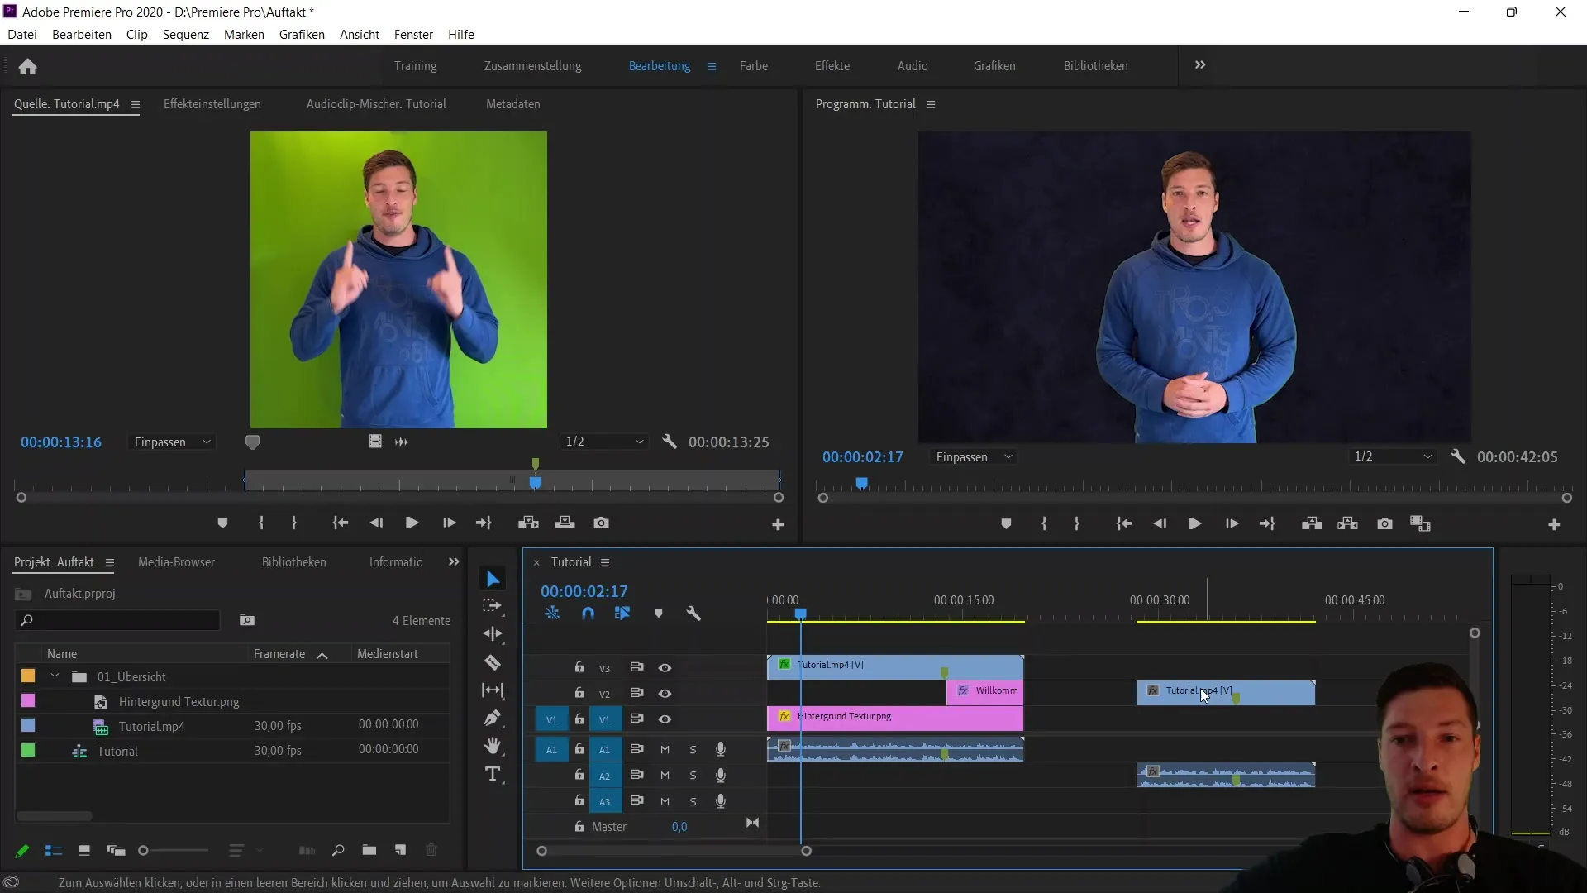Select the Hand tool

coord(493,746)
